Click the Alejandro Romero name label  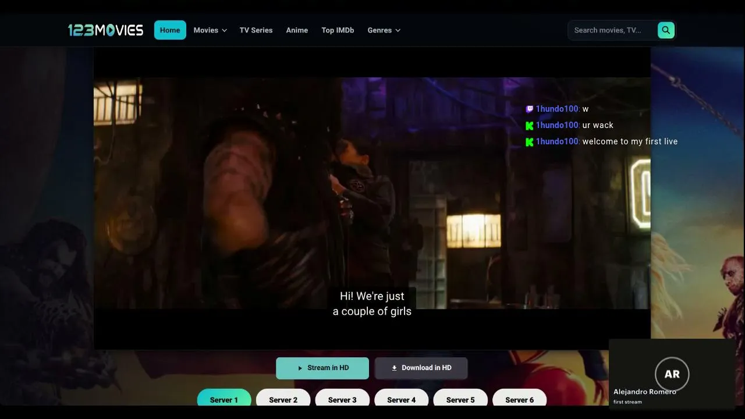pos(645,392)
